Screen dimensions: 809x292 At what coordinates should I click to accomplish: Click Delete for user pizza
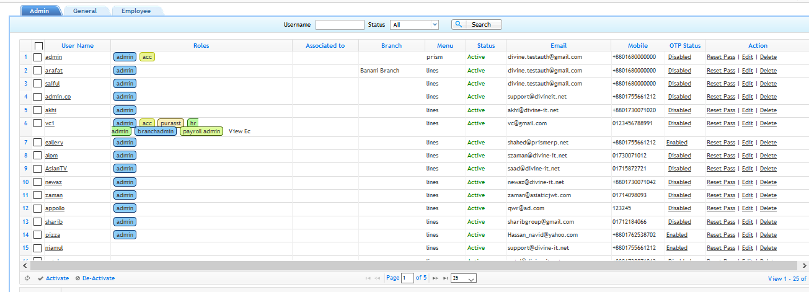pyautogui.click(x=768, y=235)
